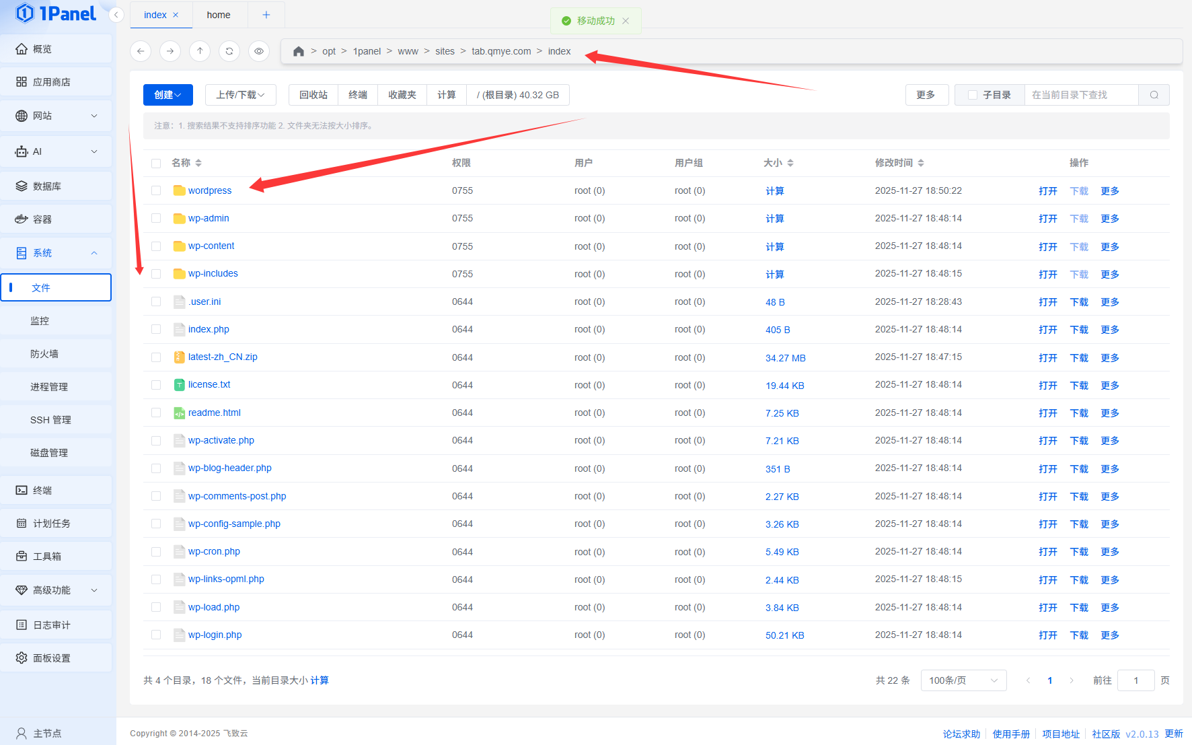Click the 回收站 recycle bin button
This screenshot has width=1192, height=745.
point(313,95)
